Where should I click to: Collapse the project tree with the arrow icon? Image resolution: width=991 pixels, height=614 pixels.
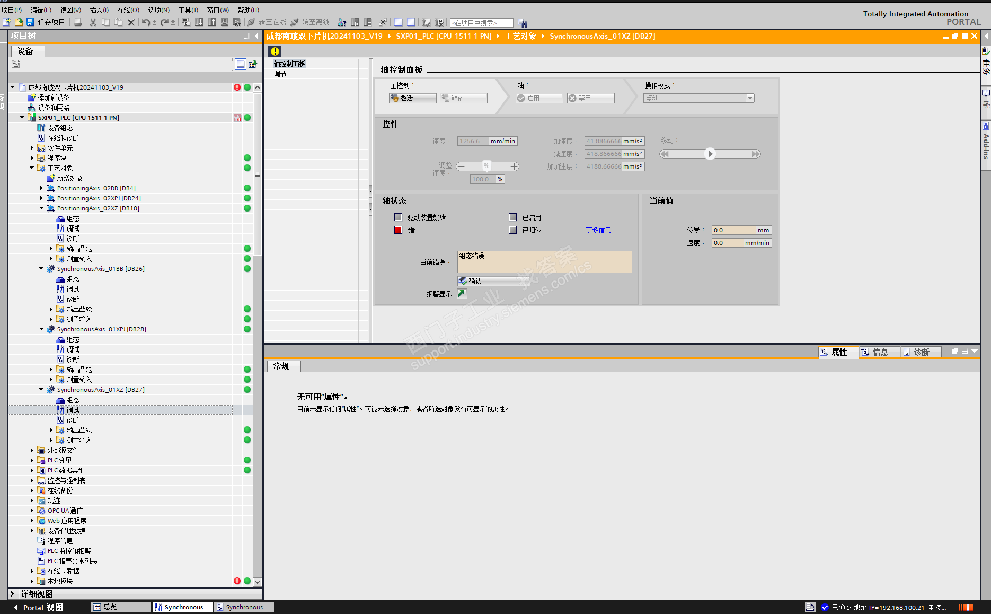256,36
